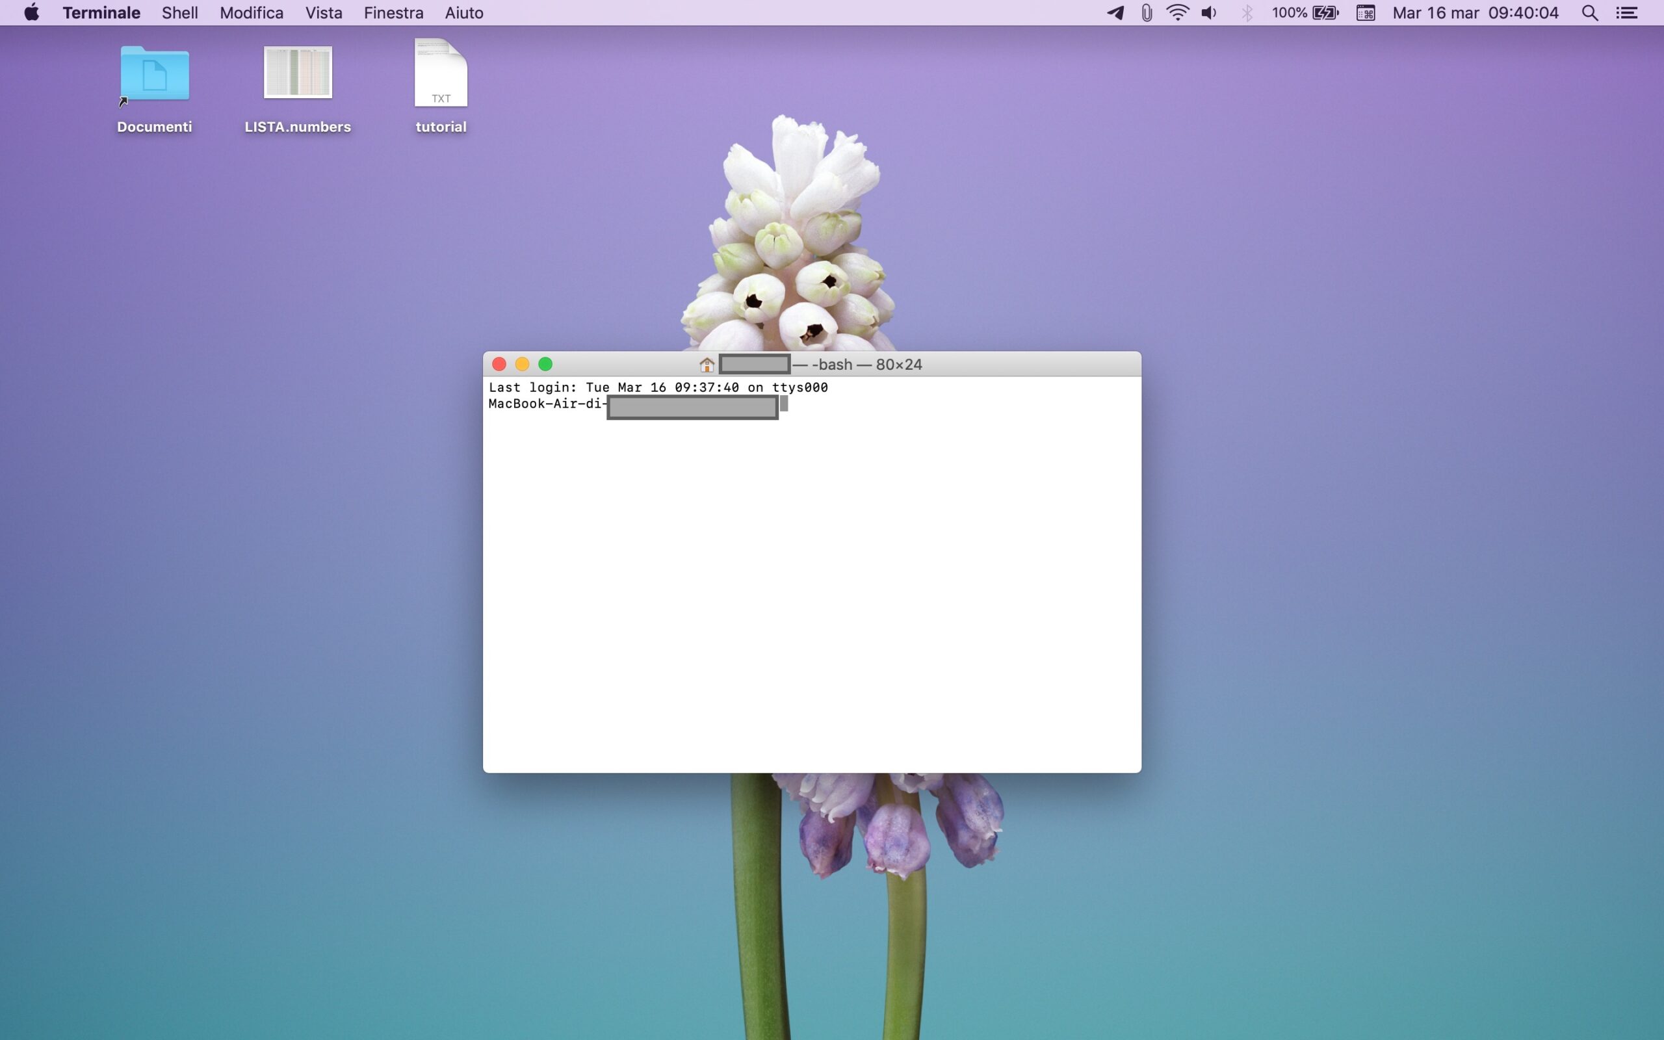This screenshot has width=1664, height=1040.
Task: Open the Finestra menu
Action: click(393, 12)
